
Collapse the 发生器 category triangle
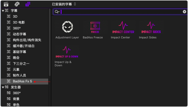click(3, 87)
